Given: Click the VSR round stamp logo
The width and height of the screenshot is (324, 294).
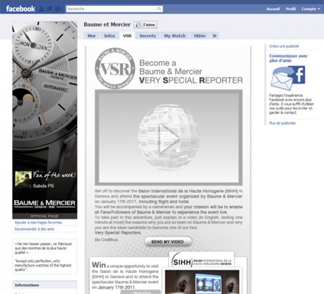Looking at the screenshot, I should click(x=115, y=68).
